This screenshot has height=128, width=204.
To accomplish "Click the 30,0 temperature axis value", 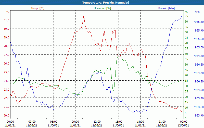I will tap(7, 29).
